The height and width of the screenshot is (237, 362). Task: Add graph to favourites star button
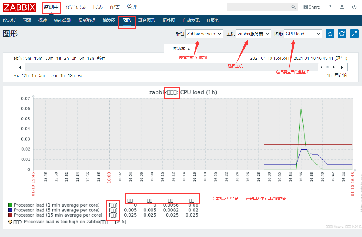(330, 34)
